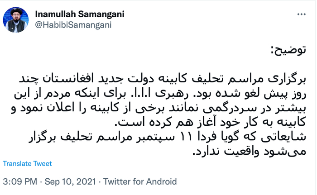The width and height of the screenshot is (317, 195).
Task: Open the Twitter for Android source link
Action: pyautogui.click(x=140, y=182)
